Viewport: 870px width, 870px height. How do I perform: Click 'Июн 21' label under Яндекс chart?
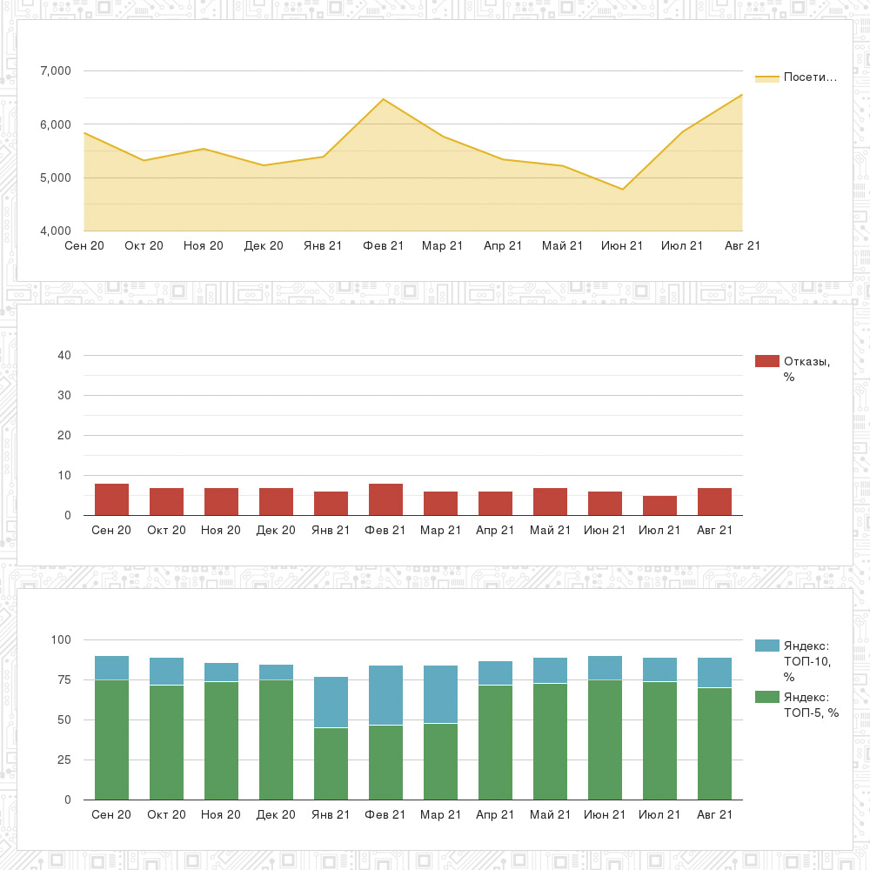pos(605,814)
